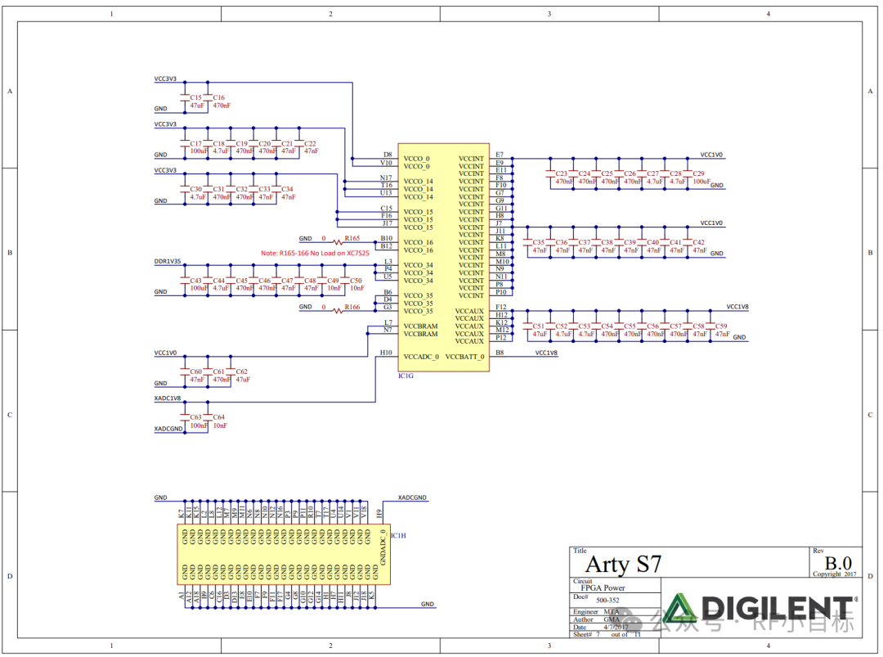Click the Arty S7 title text
883x657 pixels.
coord(623,564)
